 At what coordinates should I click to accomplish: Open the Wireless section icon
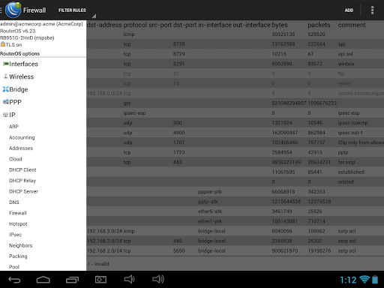click(x=5, y=76)
